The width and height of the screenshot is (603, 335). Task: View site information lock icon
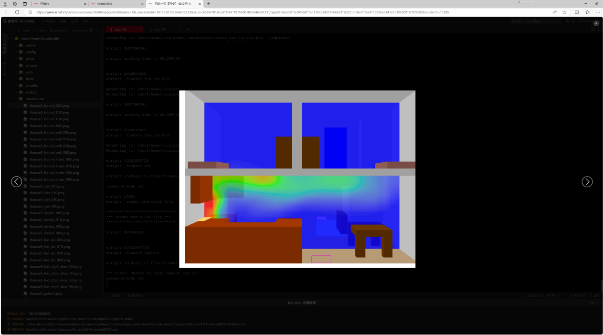point(30,12)
